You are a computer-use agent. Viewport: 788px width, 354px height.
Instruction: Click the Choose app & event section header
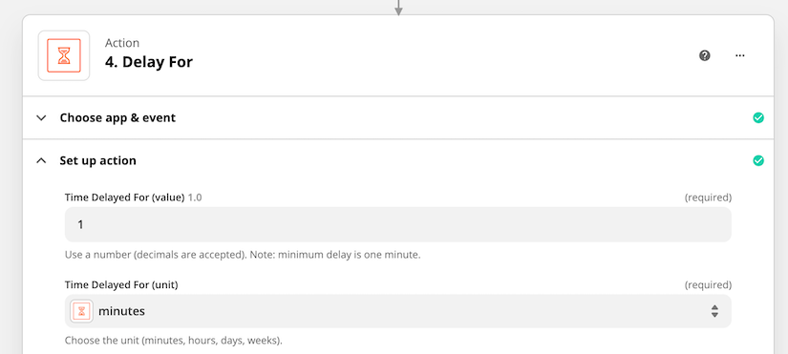pyautogui.click(x=398, y=118)
